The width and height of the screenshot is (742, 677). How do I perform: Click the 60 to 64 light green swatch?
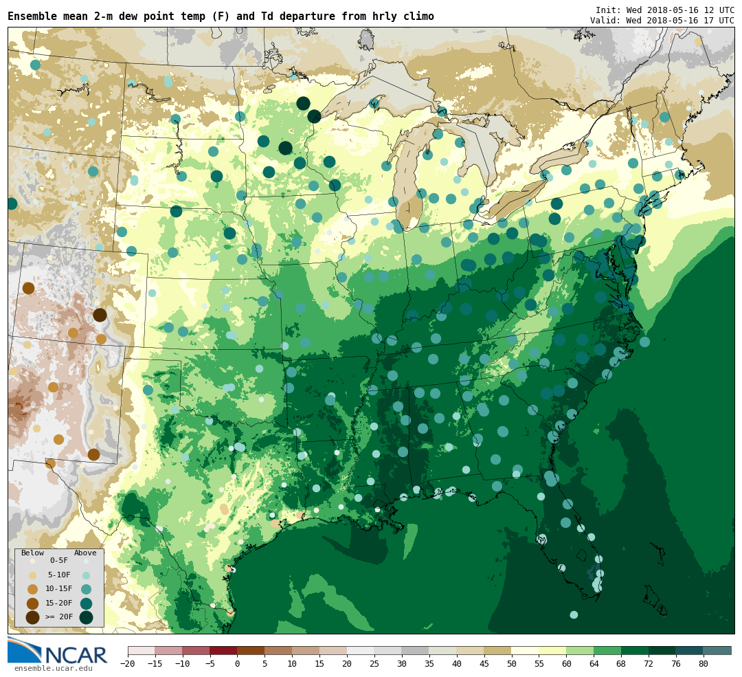click(x=580, y=651)
